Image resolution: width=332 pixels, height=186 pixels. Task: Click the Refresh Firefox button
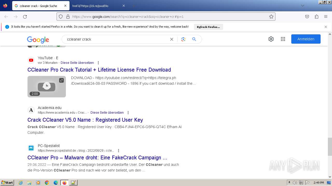(208, 27)
